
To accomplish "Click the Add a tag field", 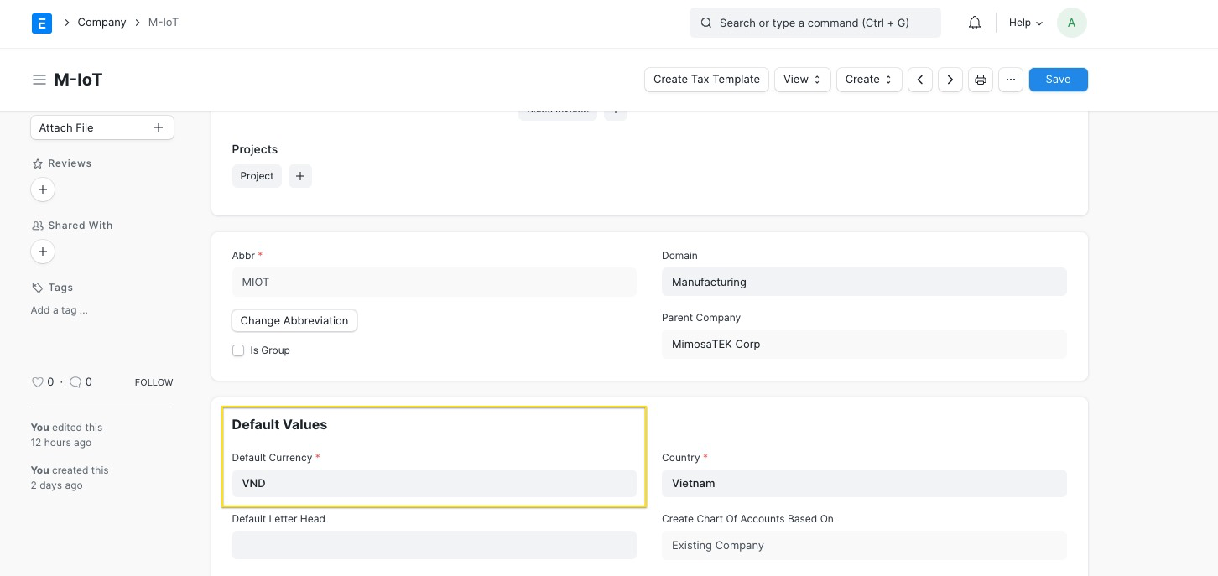I will click(x=59, y=309).
